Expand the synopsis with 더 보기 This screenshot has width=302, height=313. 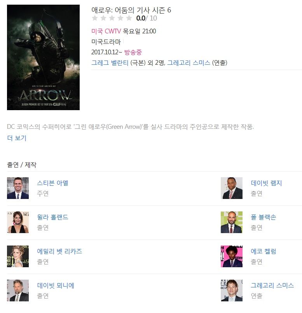17,138
